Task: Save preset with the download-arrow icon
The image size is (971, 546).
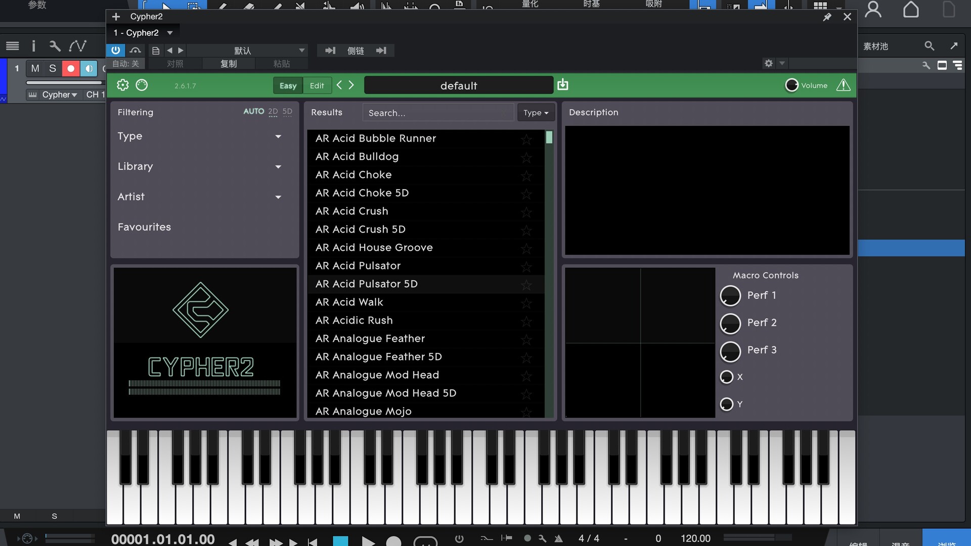Action: click(x=563, y=85)
